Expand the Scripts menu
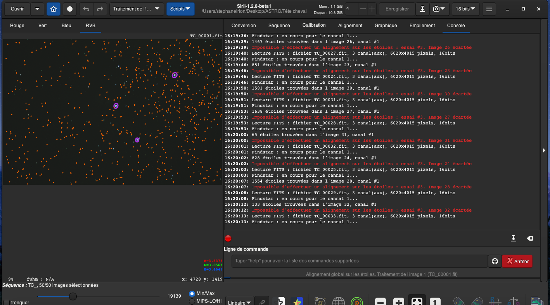Image resolution: width=550 pixels, height=305 pixels. tap(180, 9)
